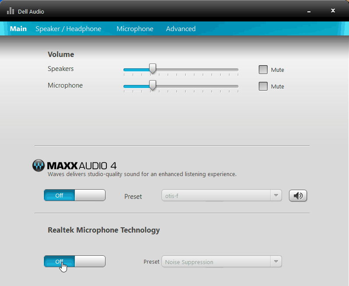Open the Speaker / Headphone tab
Viewport: 349px width, 286px height.
click(x=68, y=29)
